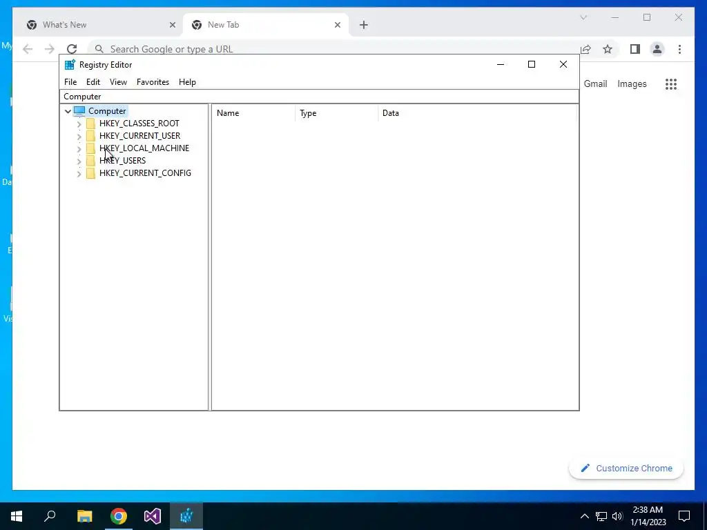Viewport: 707px width, 530px height.
Task: Click the Computer monitor icon in tree
Action: coord(79,111)
